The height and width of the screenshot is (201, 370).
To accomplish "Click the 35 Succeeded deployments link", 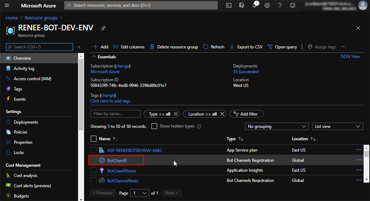I will point(246,72).
